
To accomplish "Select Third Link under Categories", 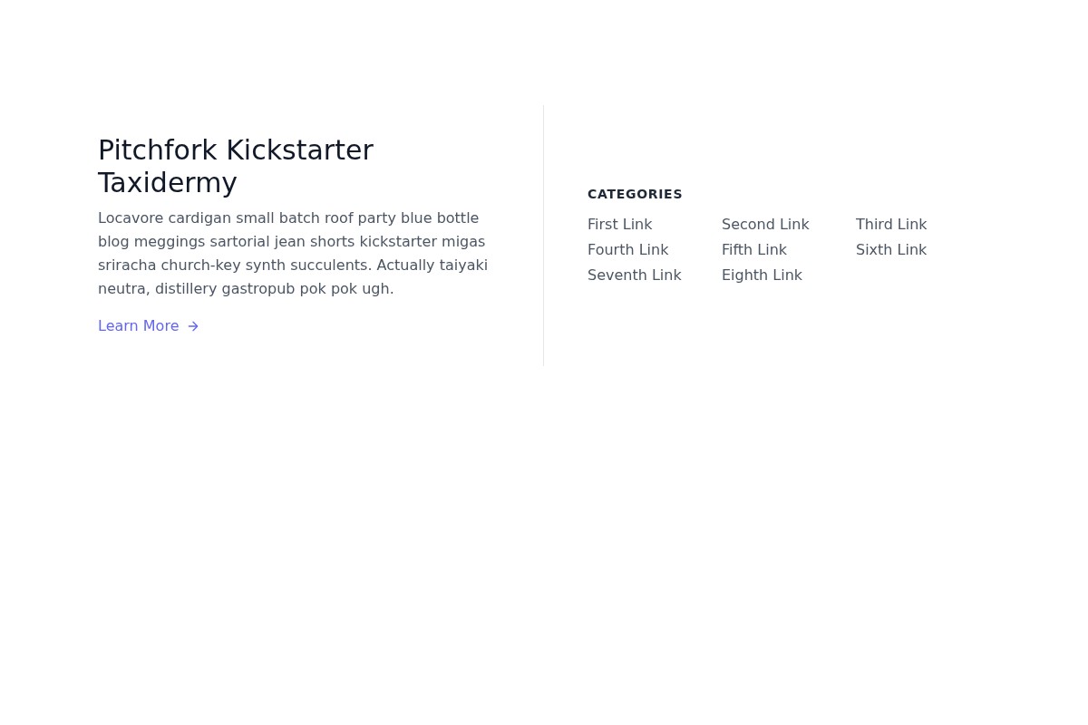I will pos(890,224).
